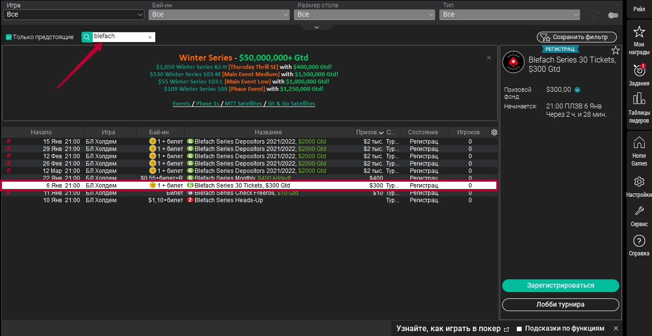The image size is (652, 336).
Task: Open Задания in the sidebar
Action: pyautogui.click(x=639, y=75)
